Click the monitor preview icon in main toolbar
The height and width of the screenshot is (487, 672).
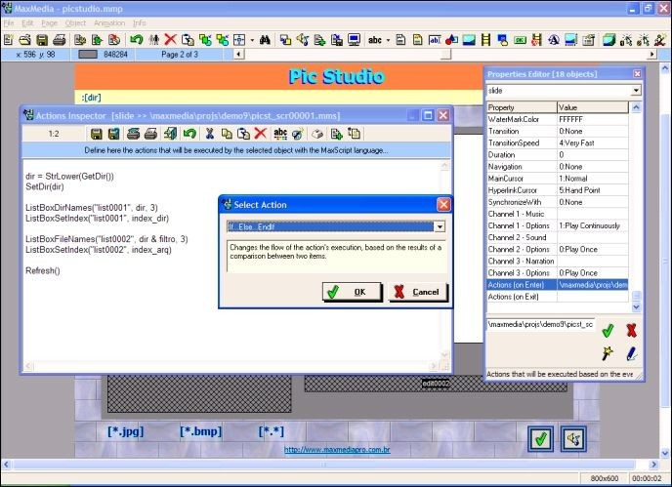pyautogui.click(x=354, y=40)
